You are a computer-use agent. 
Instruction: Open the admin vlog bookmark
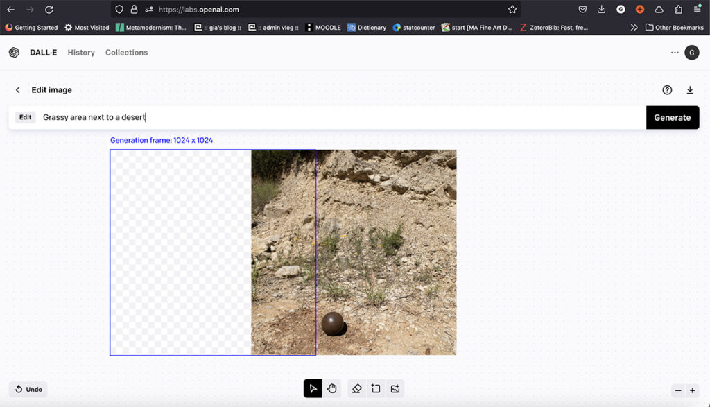pos(273,28)
